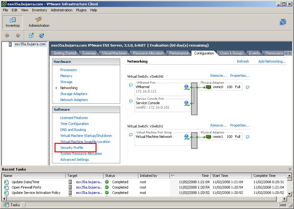This screenshot has height=209, width=294.
Task: Click the Virtual Machine Network globe icon
Action: (x=186, y=137)
